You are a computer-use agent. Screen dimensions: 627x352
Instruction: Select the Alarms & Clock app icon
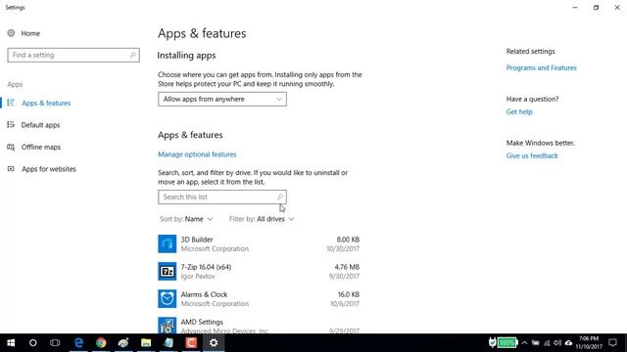pos(168,299)
